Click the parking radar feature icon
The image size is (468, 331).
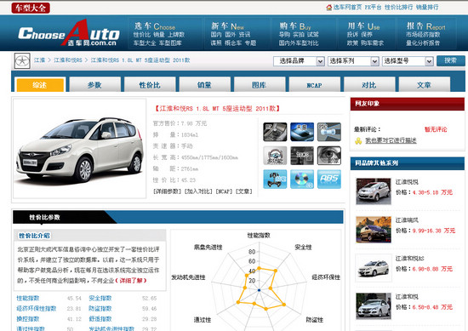[329, 132]
